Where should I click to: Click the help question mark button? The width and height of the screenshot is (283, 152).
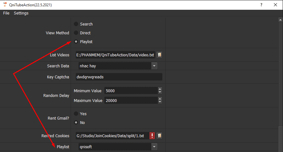click(x=261, y=5)
